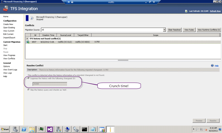Screen dimensions: 222x133
Task: Click the pin icon on remote session bar
Action: (69, 2)
